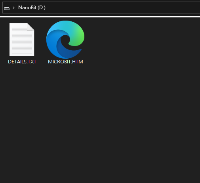Click the drive icon in the address bar
The image size is (200, 183).
tap(7, 8)
